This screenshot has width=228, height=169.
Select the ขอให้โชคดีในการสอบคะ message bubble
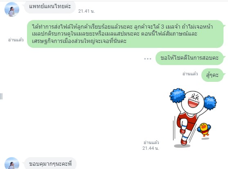click(190, 58)
